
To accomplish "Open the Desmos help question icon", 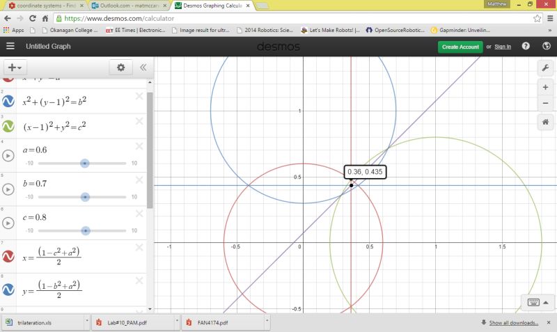I will click(526, 46).
